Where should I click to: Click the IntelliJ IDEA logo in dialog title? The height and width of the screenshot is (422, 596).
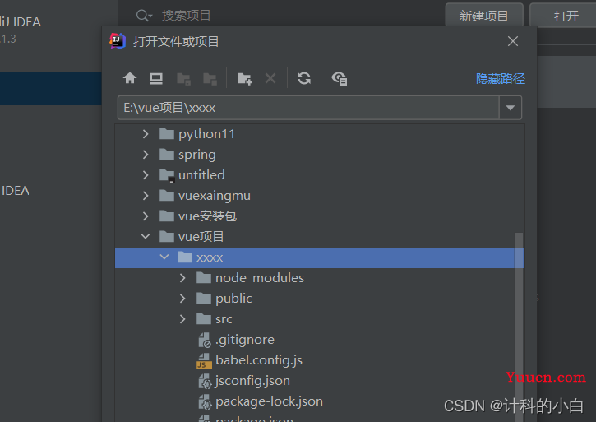click(x=118, y=40)
